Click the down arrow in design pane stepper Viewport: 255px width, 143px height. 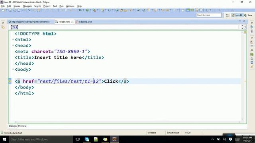click(242, 28)
